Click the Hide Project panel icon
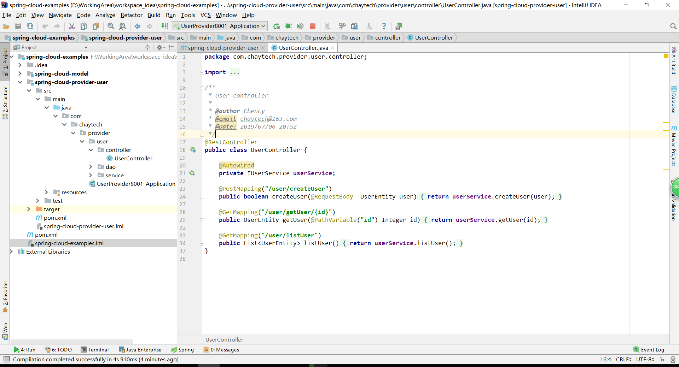Image resolution: width=679 pixels, height=367 pixels. click(x=172, y=47)
